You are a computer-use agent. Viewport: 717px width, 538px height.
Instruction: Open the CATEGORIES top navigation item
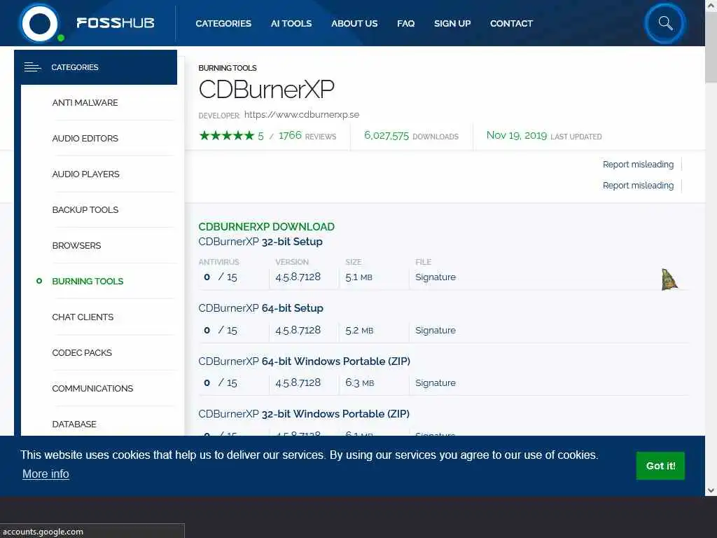coord(223,23)
